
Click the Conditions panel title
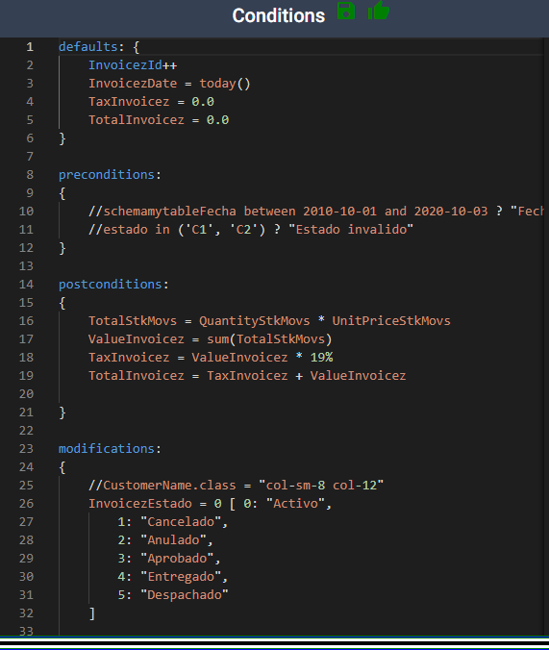coord(278,15)
